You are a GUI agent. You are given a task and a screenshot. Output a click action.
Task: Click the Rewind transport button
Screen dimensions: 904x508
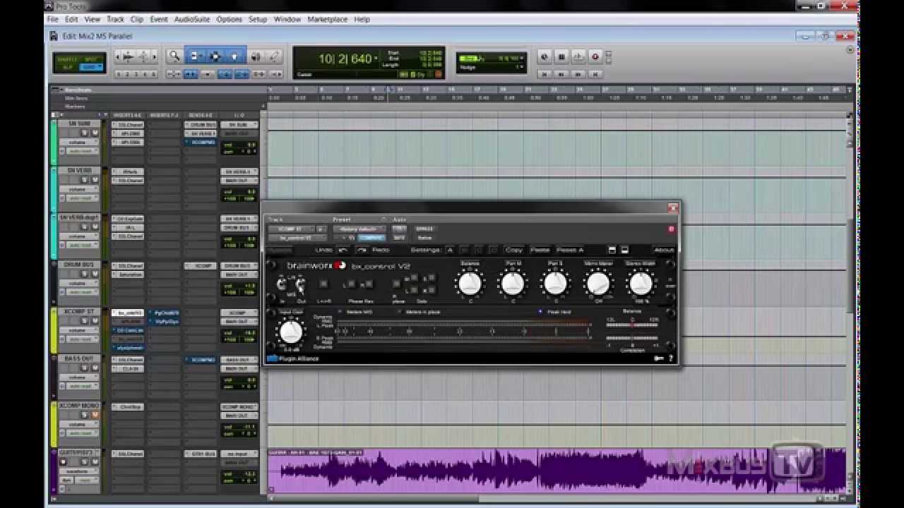coord(561,74)
